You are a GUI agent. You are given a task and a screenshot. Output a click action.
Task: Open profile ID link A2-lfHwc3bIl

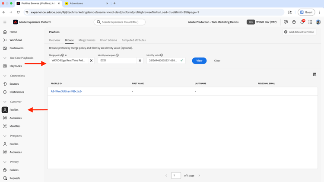pyautogui.click(x=66, y=91)
